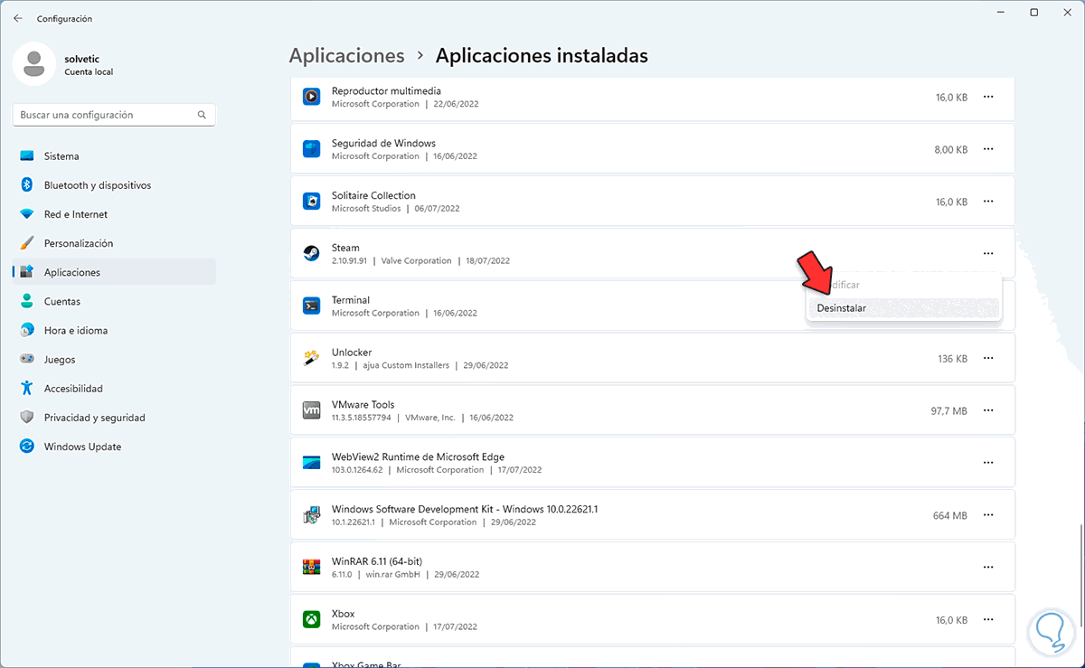This screenshot has height=668, width=1085.
Task: Open more options for WinRAR
Action: (988, 568)
